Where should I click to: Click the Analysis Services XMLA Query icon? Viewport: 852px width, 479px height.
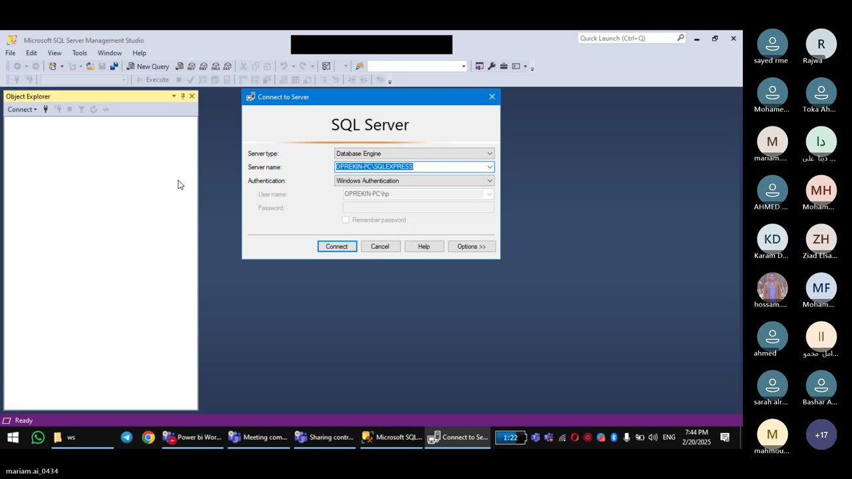216,66
